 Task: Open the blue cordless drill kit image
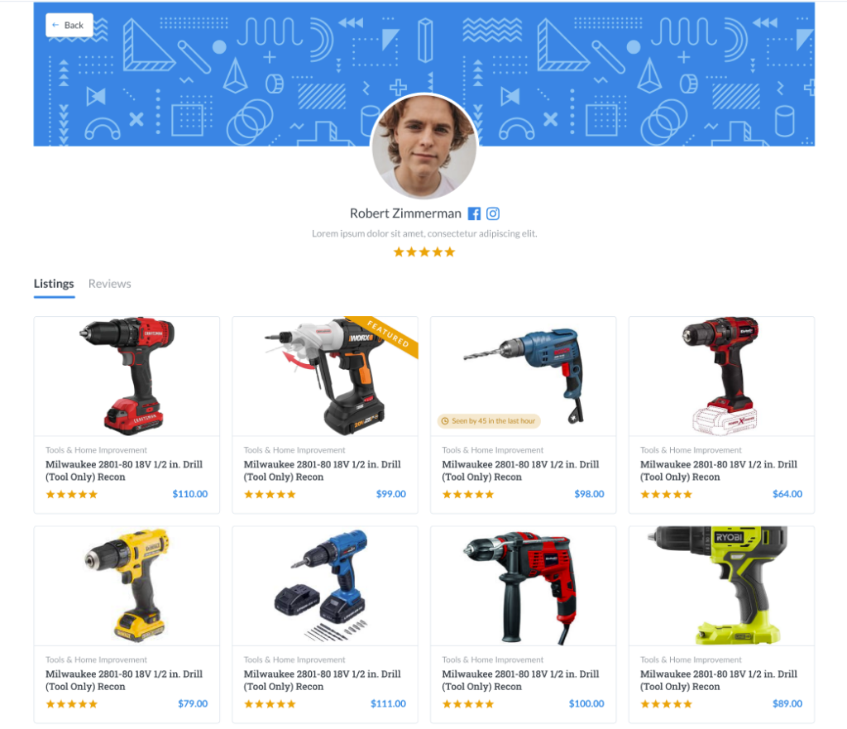325,586
